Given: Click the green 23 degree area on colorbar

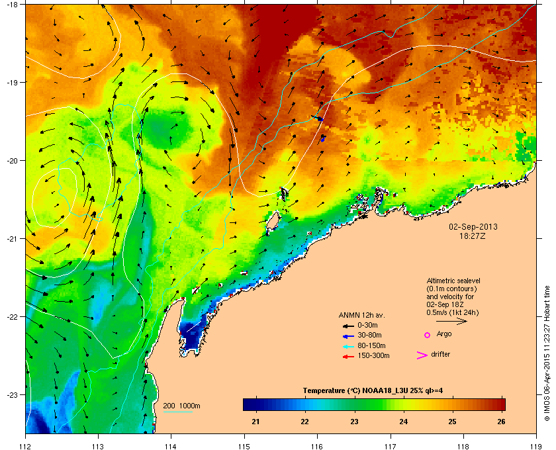Looking at the screenshot, I should (x=354, y=404).
